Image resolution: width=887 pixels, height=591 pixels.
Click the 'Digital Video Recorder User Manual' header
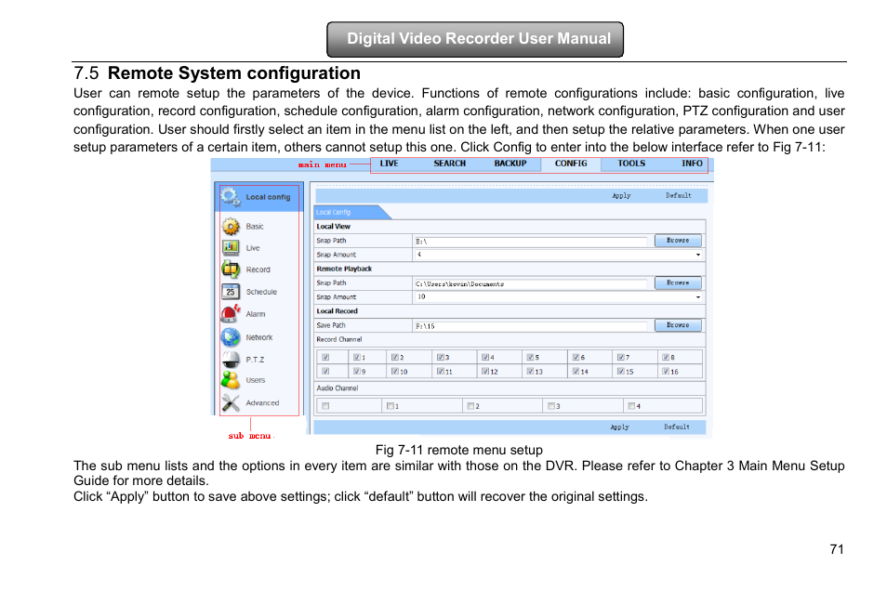tap(475, 39)
